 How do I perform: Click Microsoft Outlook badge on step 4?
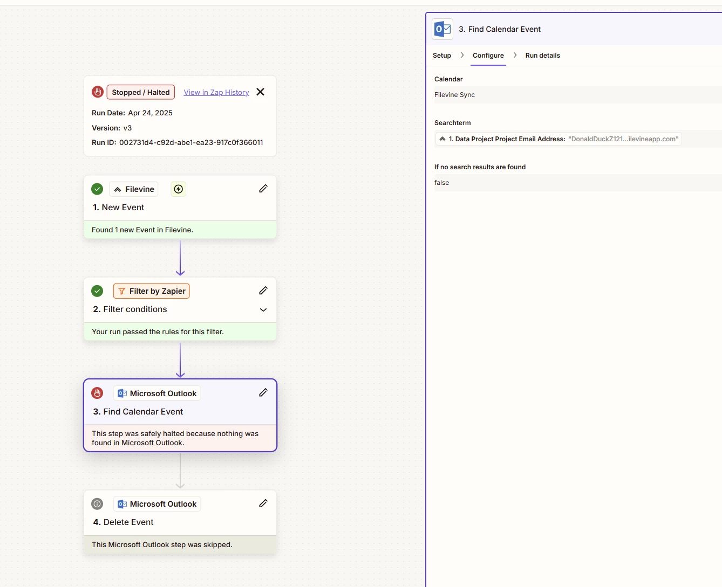157,504
